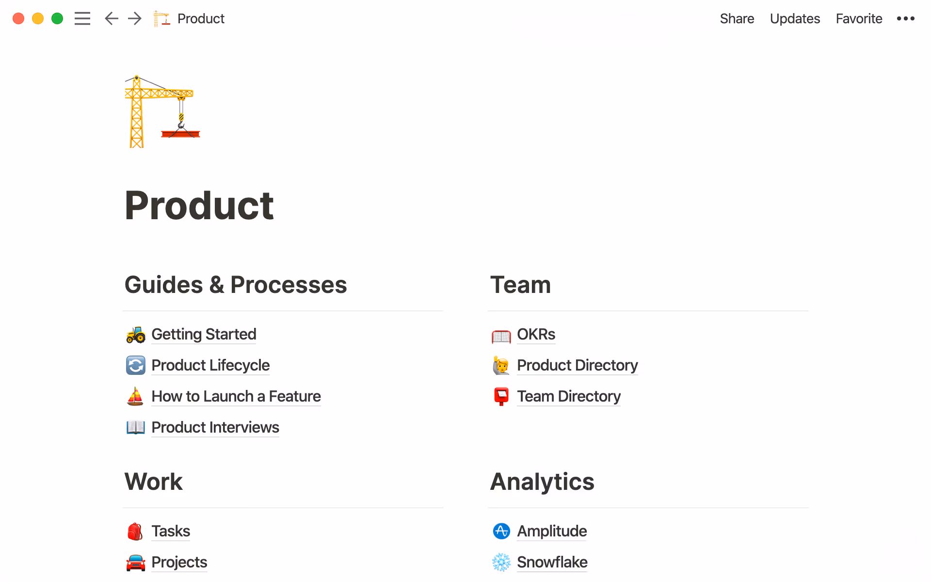
Task: Open the more options menu via the ellipsis
Action: (x=906, y=18)
